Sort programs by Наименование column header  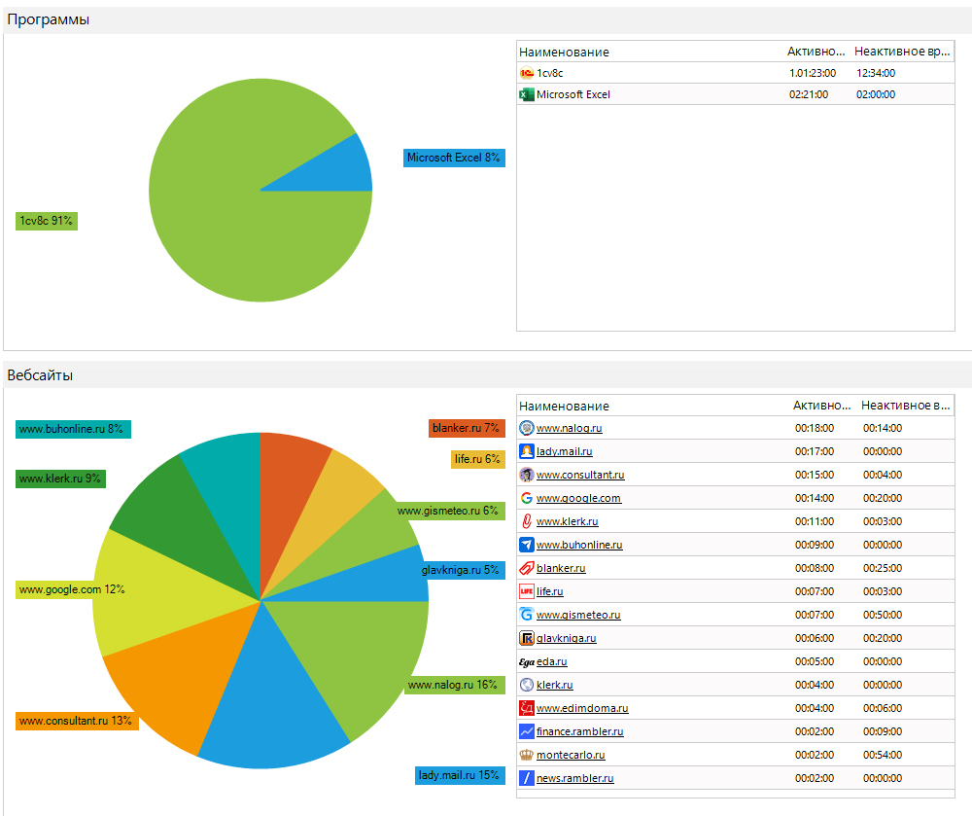tap(564, 52)
